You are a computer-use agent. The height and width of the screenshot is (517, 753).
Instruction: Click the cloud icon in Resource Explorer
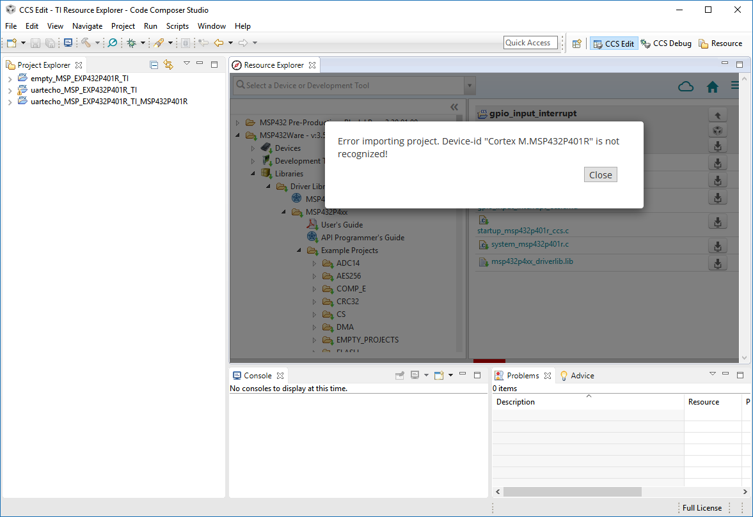[686, 86]
